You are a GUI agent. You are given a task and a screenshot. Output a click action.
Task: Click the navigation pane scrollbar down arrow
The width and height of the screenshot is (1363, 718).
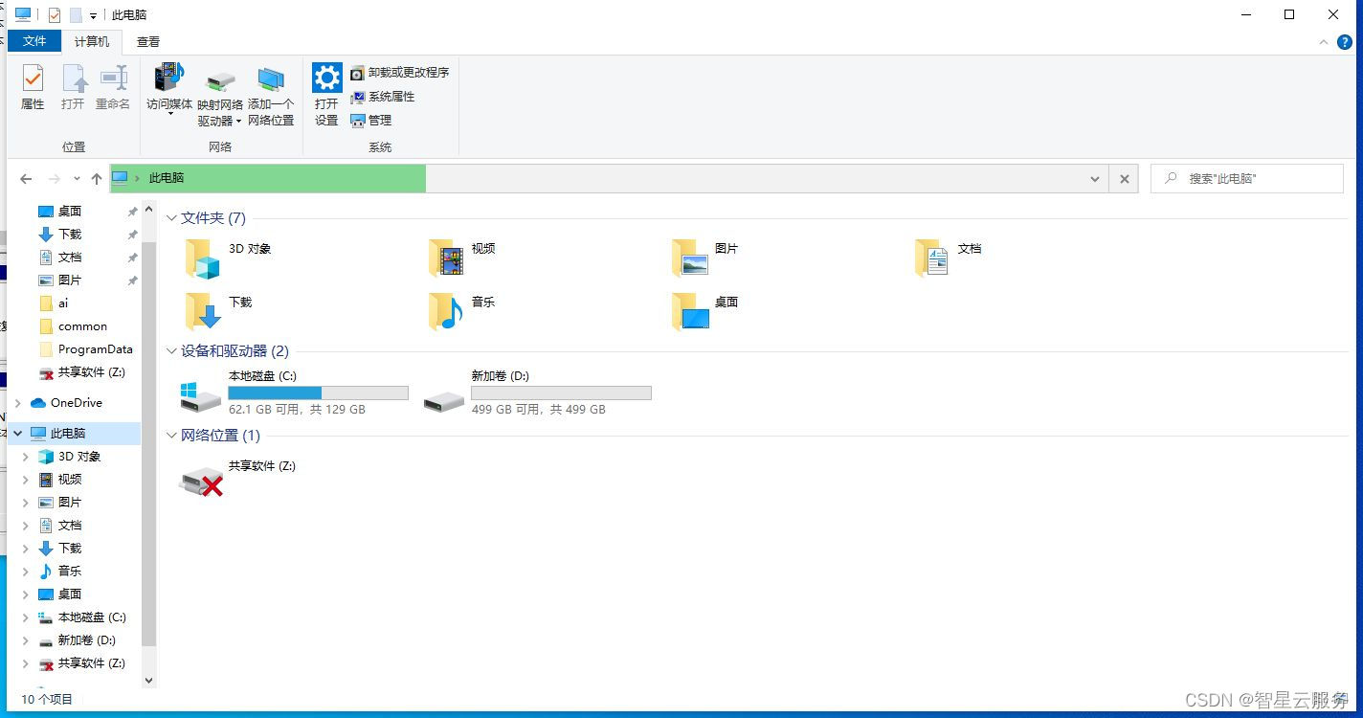click(148, 681)
